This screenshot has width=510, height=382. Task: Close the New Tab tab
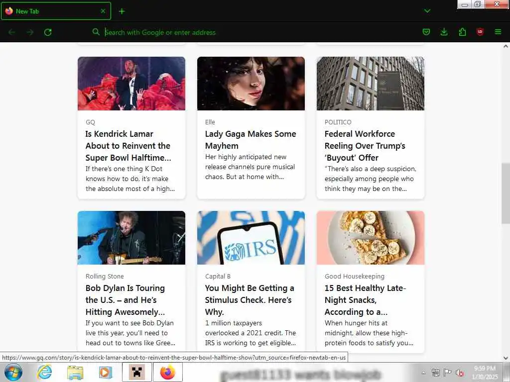(x=103, y=11)
